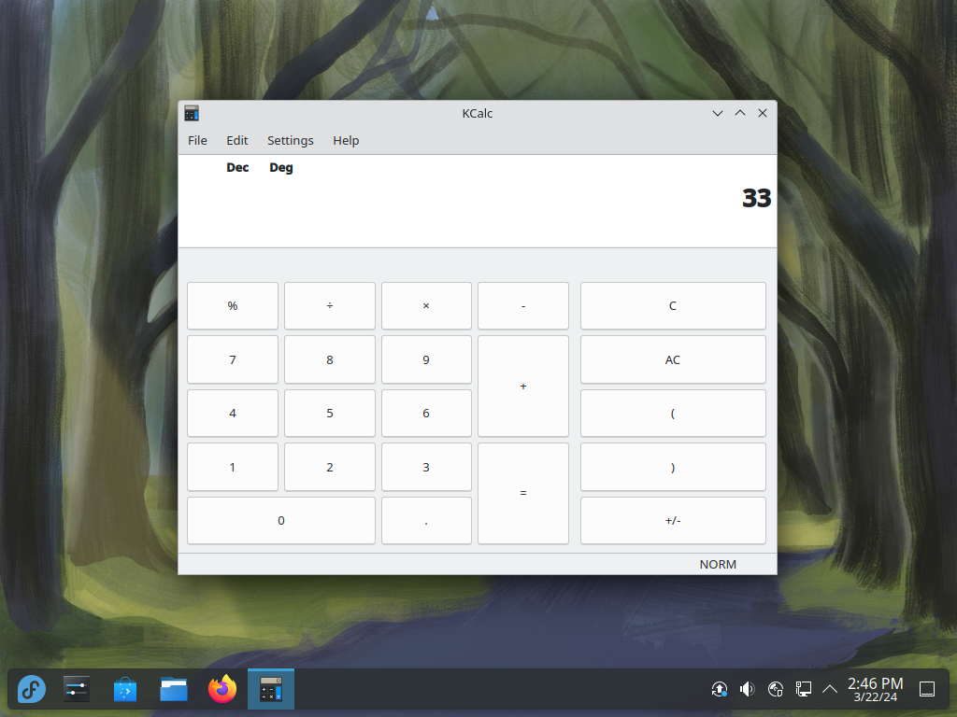Open the Settings menu
957x717 pixels.
click(x=291, y=141)
